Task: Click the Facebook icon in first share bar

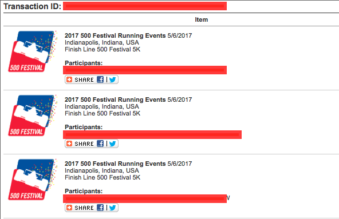Action: pos(100,79)
